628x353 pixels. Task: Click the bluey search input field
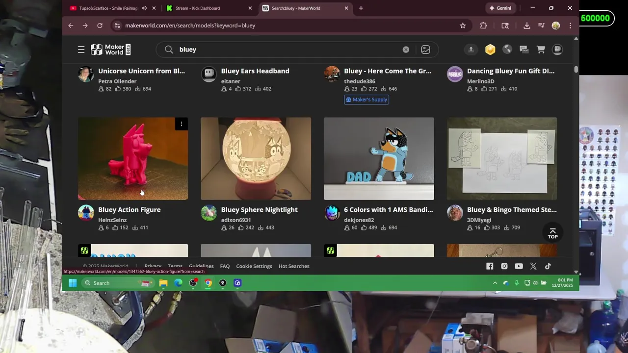[x=289, y=50]
